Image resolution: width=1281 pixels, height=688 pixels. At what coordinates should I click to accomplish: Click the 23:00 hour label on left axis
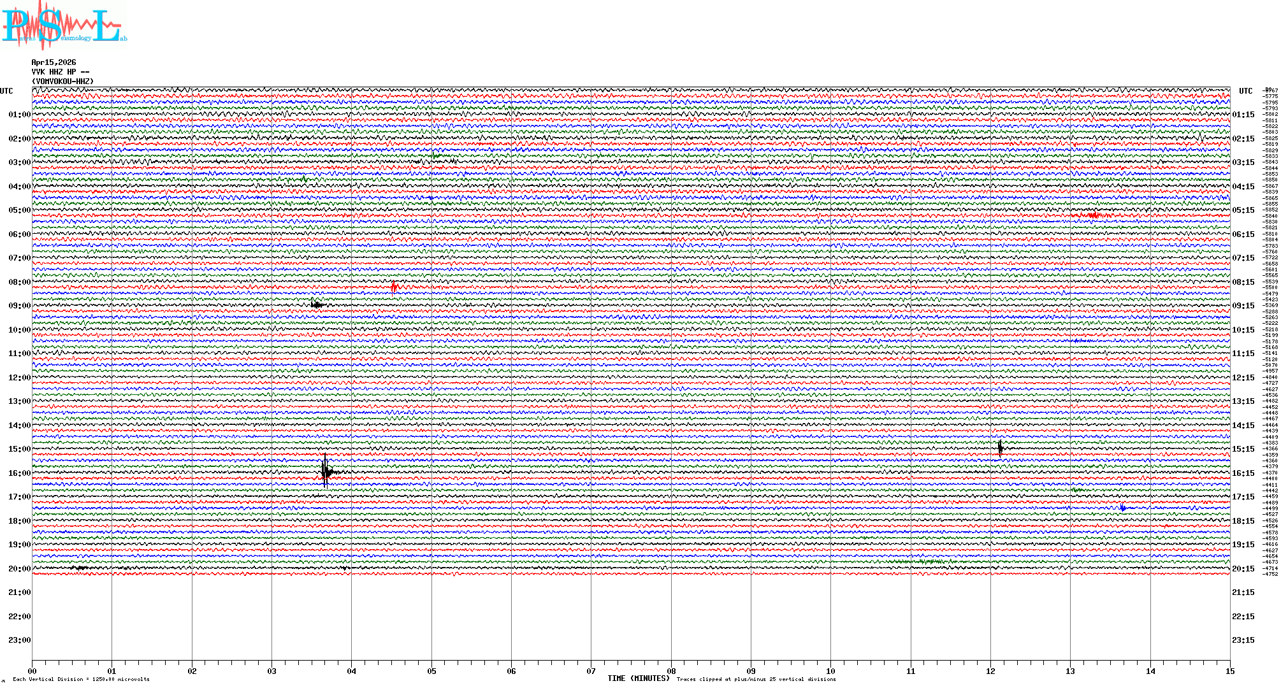tap(19, 640)
